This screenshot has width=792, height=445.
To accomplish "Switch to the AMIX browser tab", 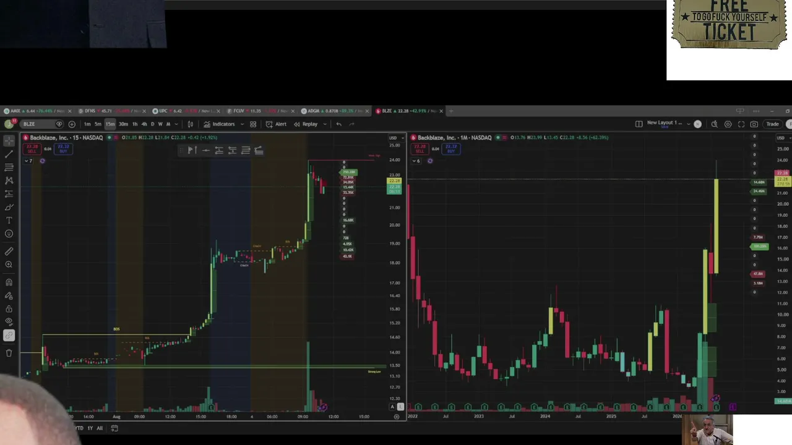I will (x=38, y=111).
